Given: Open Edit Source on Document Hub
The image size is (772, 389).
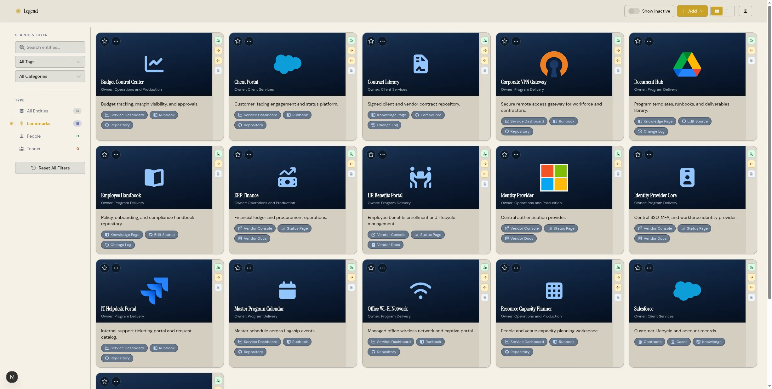Looking at the screenshot, I should pos(695,121).
